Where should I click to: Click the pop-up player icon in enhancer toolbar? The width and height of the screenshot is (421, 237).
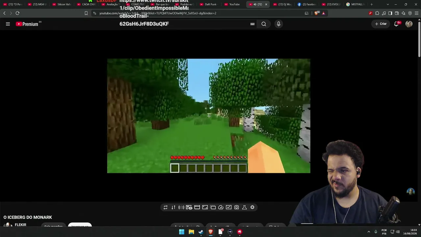[x=213, y=207]
